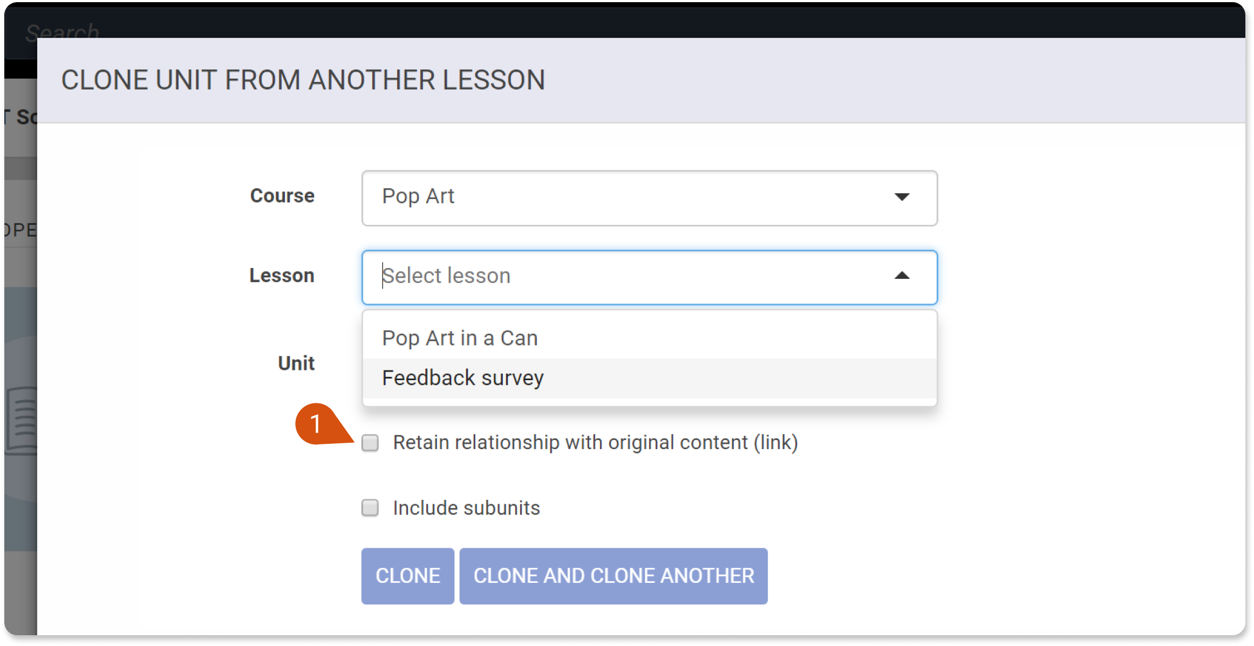Screen dimensions: 1254x646
Task: Click the Course dropdown caret arrow
Action: [902, 196]
